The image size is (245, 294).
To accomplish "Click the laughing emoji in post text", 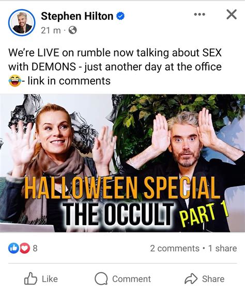I will pos(14,81).
